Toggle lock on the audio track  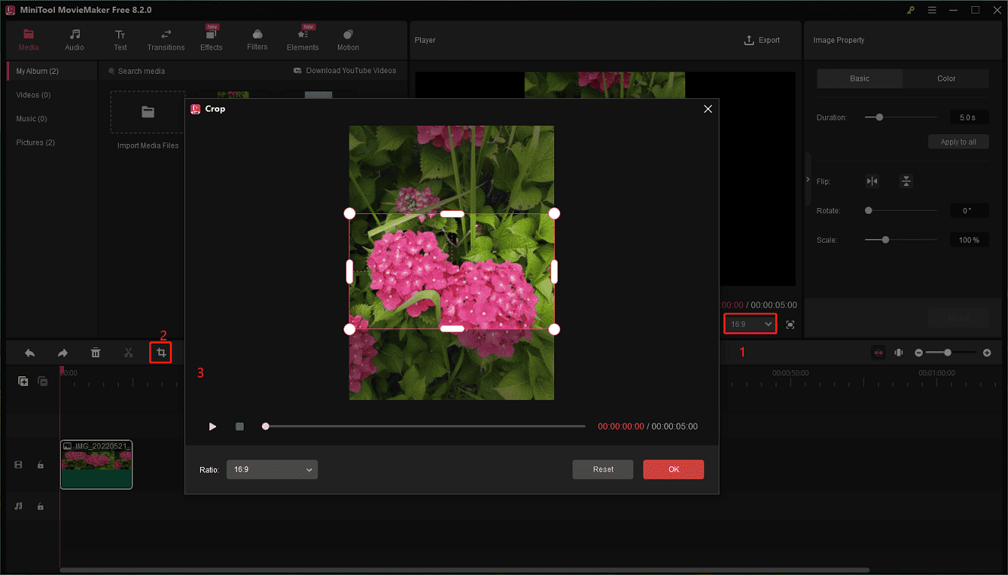tap(40, 506)
